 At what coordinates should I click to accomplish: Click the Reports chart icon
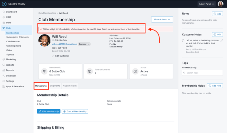pyautogui.click(x=4, y=70)
